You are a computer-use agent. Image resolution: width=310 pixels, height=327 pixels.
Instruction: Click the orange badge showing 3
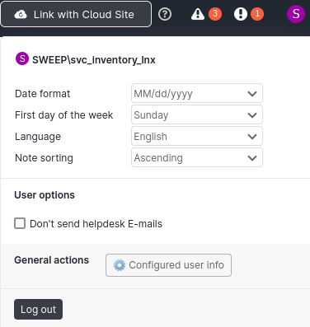(215, 14)
